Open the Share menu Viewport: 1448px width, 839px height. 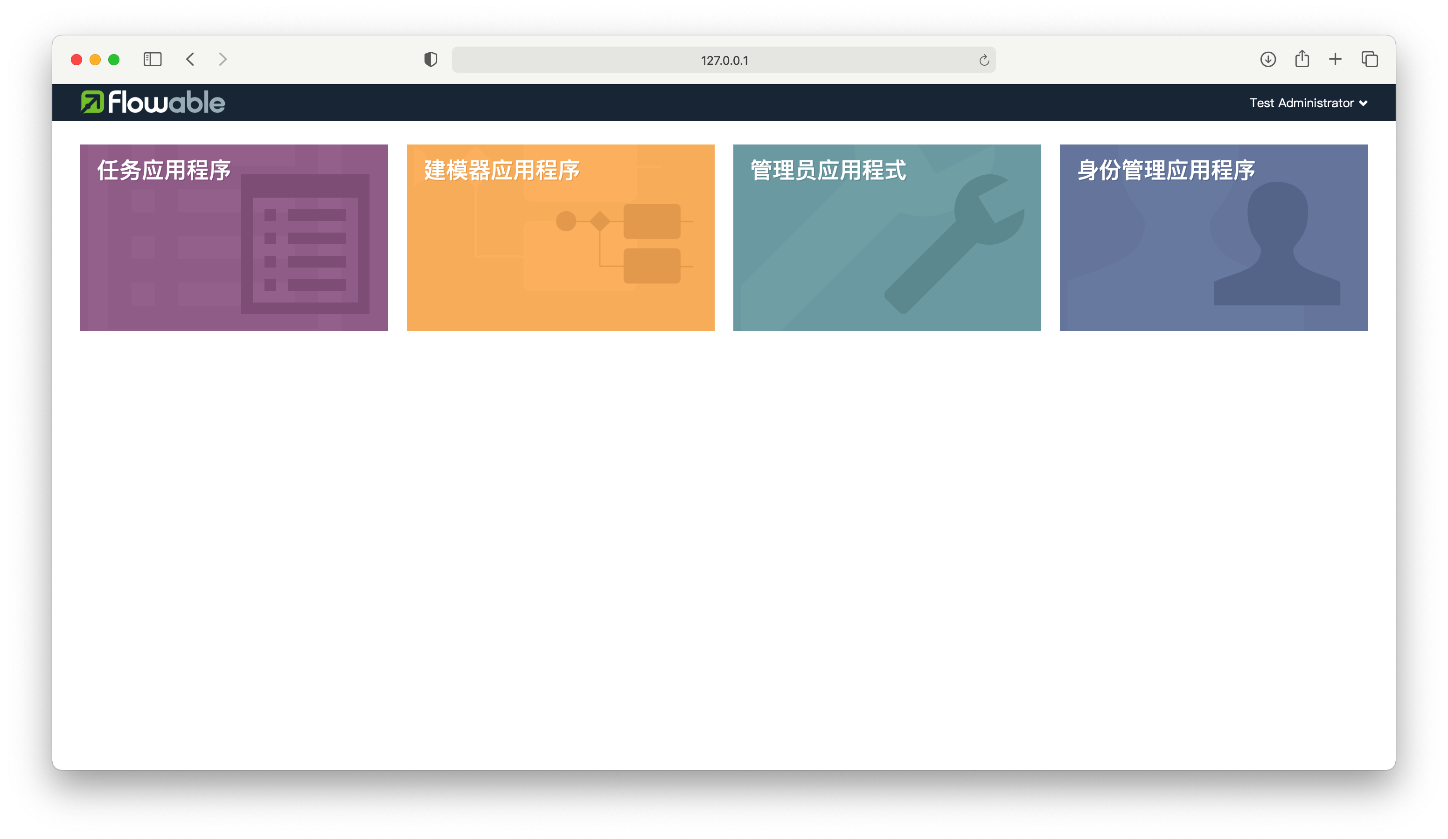1302,59
